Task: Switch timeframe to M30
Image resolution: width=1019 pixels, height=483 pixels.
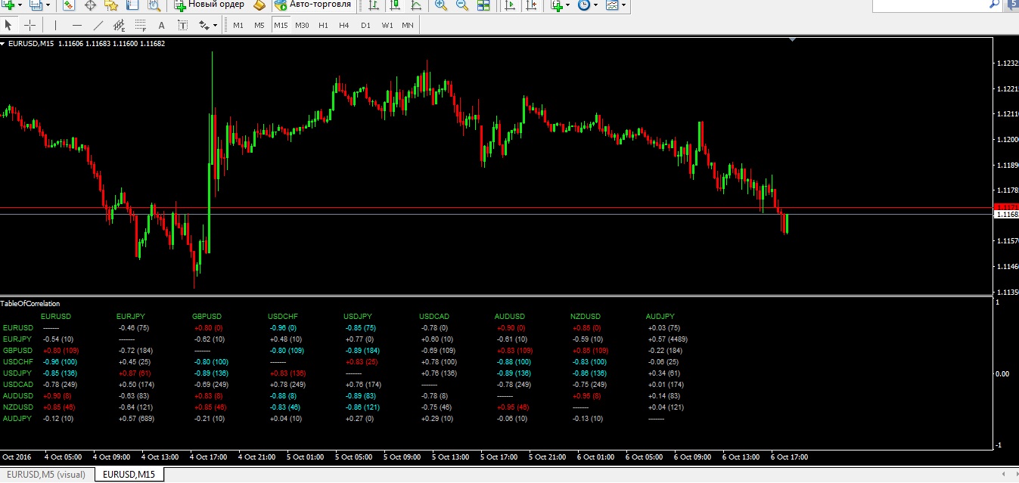Action: (302, 25)
